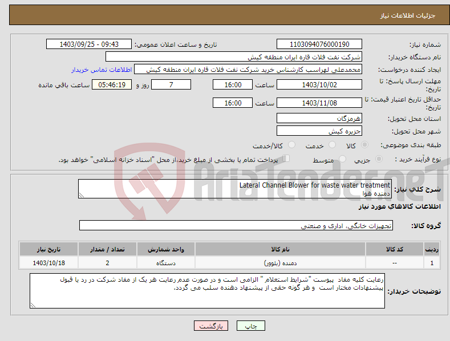450x341 pixels.
Task: Click the price validity date 1403/11/08
Action: click(319, 103)
